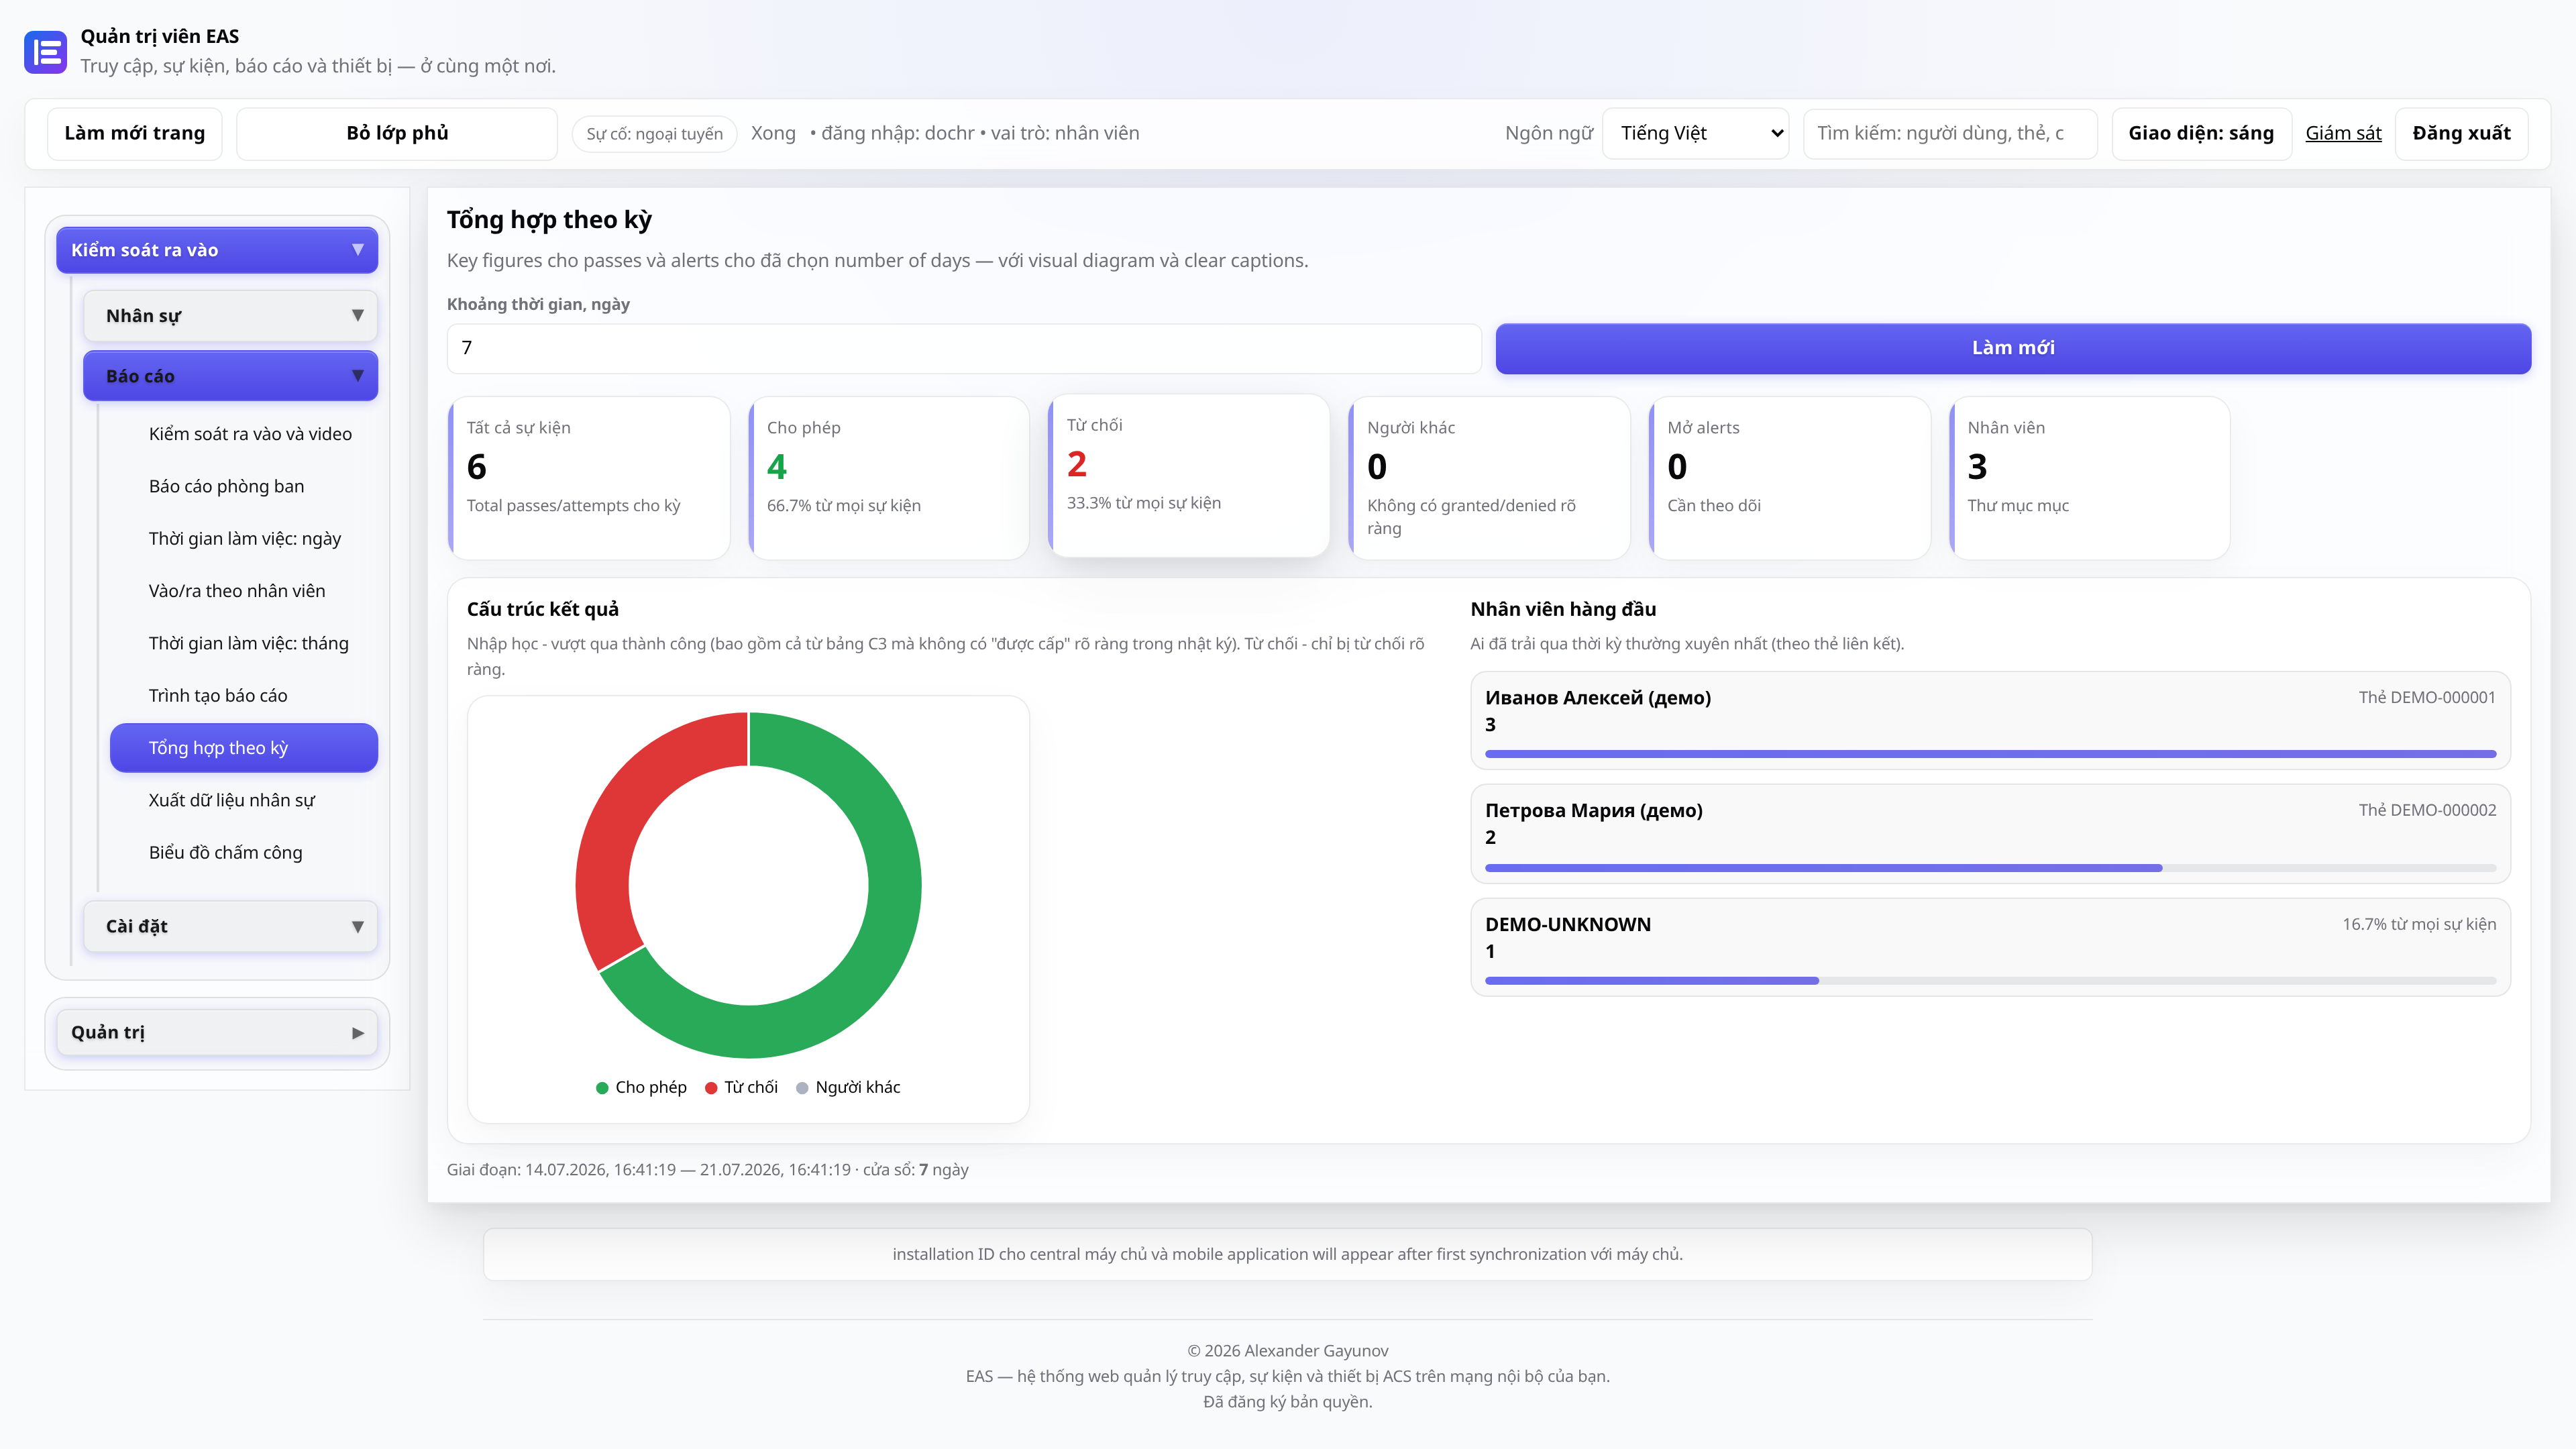Collapse the Báo cáo section arrow
Screen dimensions: 2576x1449
click(x=357, y=376)
